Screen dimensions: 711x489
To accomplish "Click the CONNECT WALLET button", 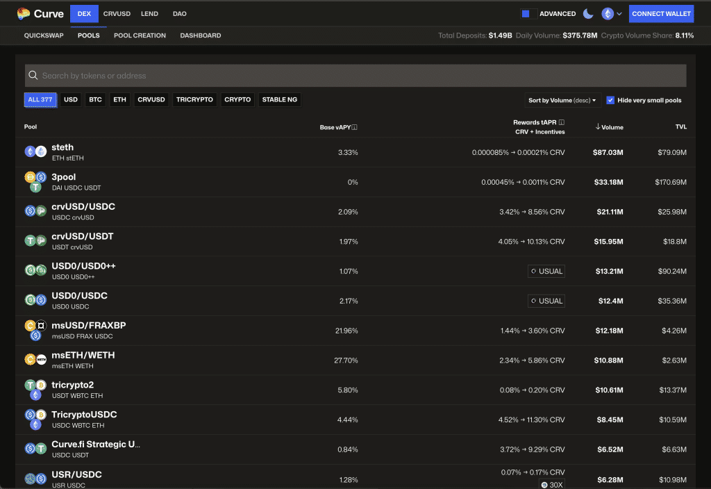I will [661, 13].
